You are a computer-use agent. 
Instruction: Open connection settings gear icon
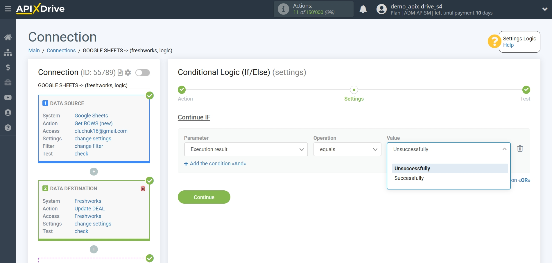pyautogui.click(x=128, y=73)
